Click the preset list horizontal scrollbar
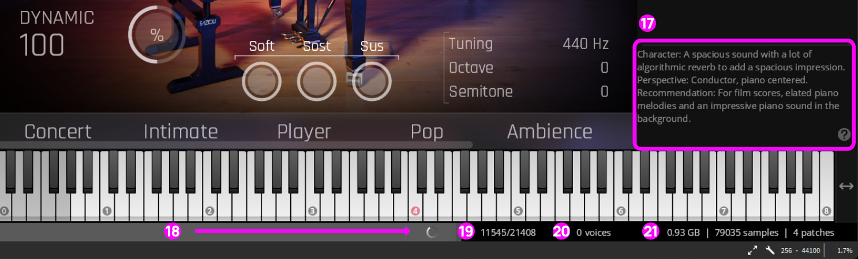 [x=236, y=145]
